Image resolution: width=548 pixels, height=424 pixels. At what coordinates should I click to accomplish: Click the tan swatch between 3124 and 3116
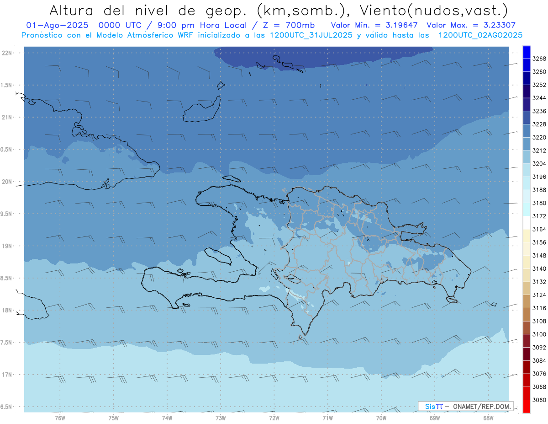click(527, 301)
